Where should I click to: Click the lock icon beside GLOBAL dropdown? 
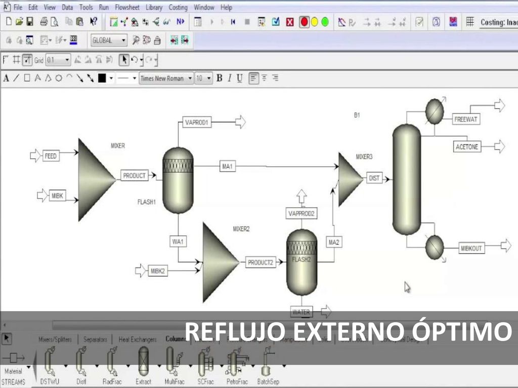(157, 40)
